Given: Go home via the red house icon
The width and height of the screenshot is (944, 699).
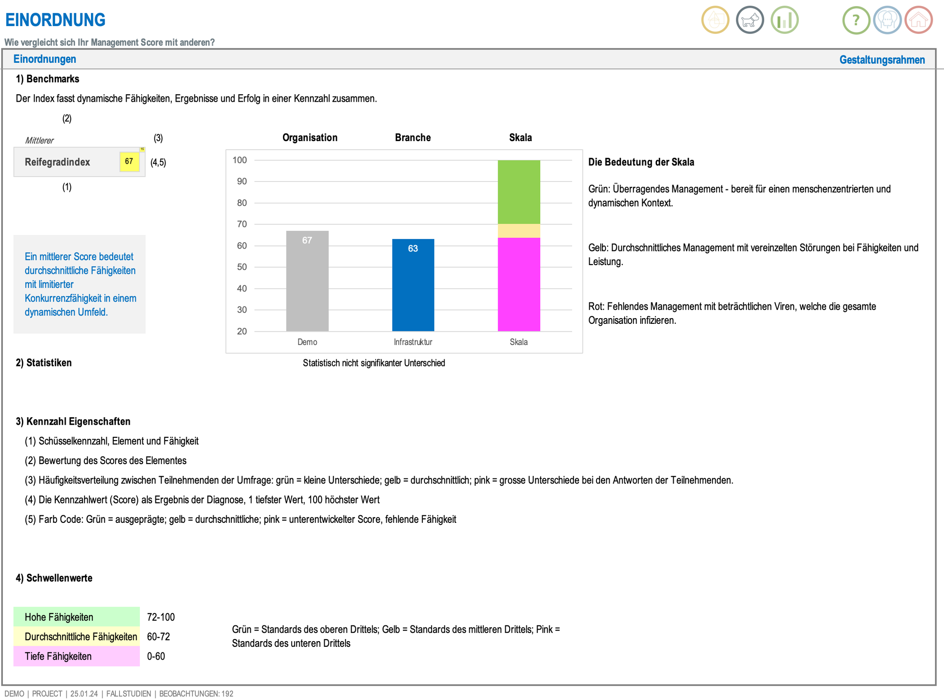Looking at the screenshot, I should 919,20.
